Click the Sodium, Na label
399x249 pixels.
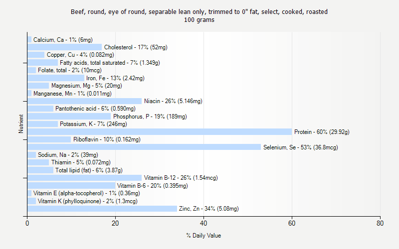click(x=68, y=155)
